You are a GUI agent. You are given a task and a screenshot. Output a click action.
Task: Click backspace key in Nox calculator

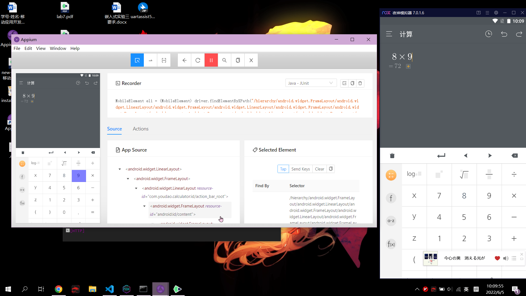point(514,156)
